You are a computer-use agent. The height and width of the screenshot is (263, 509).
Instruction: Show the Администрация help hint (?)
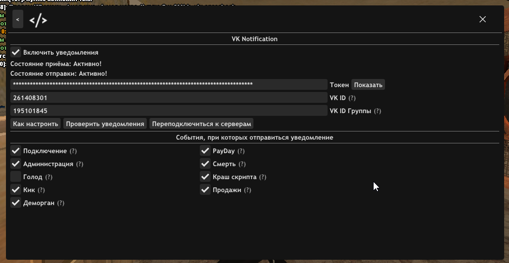click(x=80, y=164)
